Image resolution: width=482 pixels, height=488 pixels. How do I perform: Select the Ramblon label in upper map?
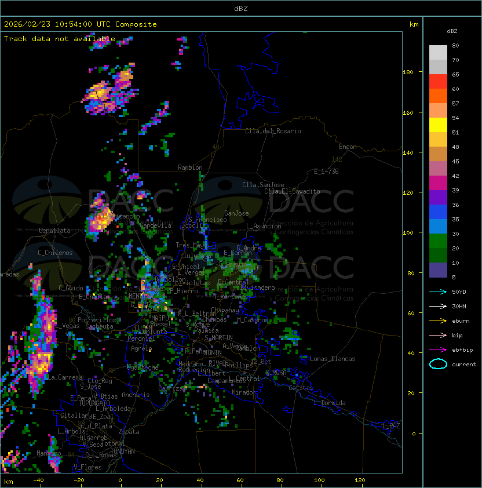190,167
